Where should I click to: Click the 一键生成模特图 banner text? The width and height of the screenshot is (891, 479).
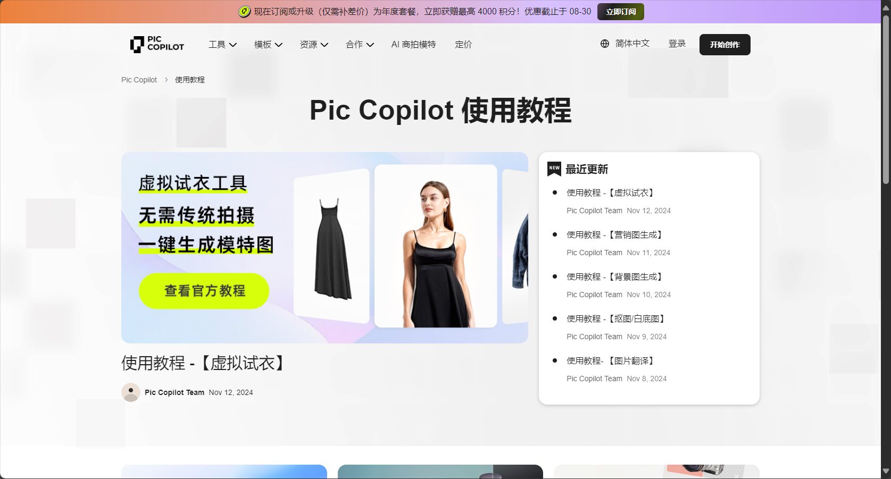pos(206,245)
